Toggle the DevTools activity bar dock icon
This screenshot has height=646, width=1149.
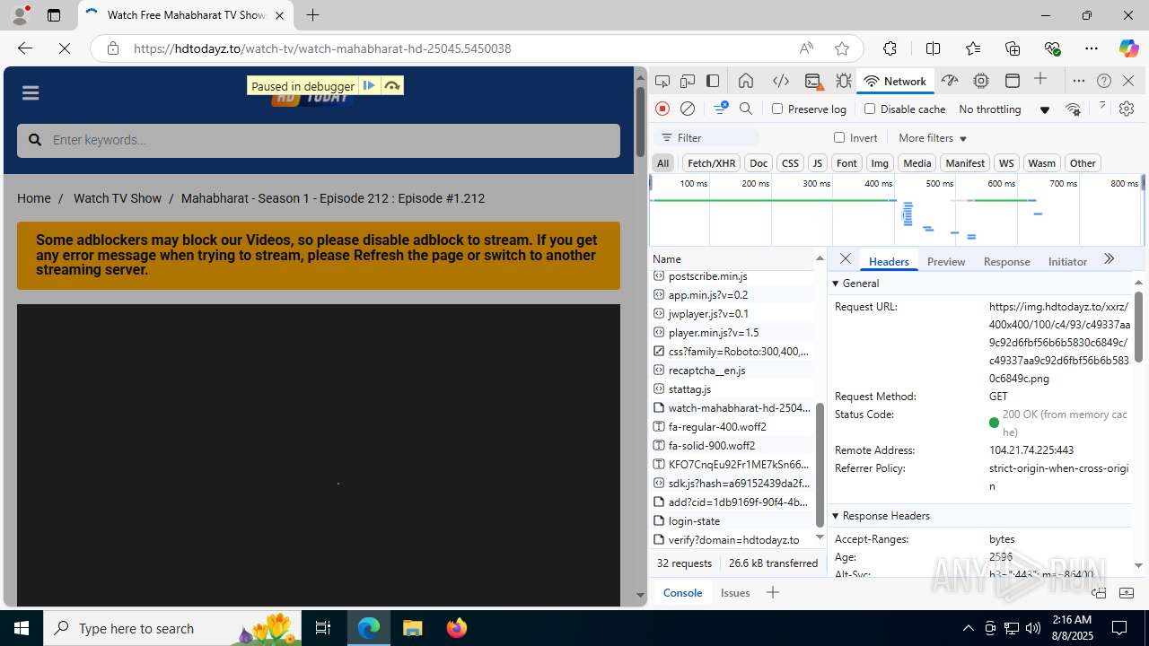pos(713,81)
